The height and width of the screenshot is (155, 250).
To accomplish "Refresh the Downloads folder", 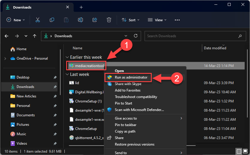I will coord(136,36).
